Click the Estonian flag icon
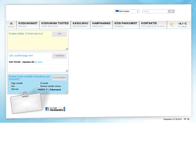 coord(117,11)
